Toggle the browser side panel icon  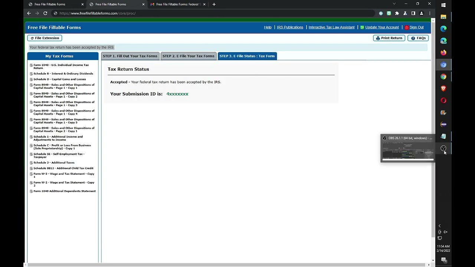413,13
